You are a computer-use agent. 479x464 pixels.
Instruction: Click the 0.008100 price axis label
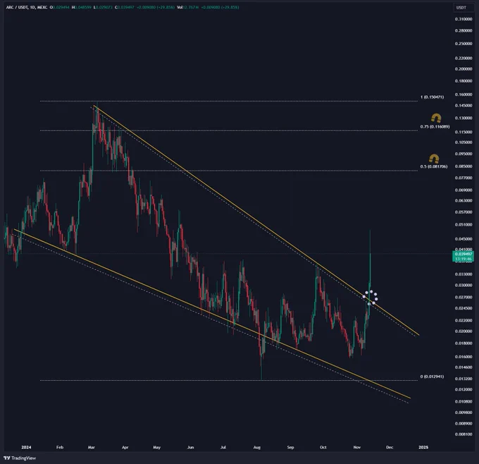[x=464, y=434]
